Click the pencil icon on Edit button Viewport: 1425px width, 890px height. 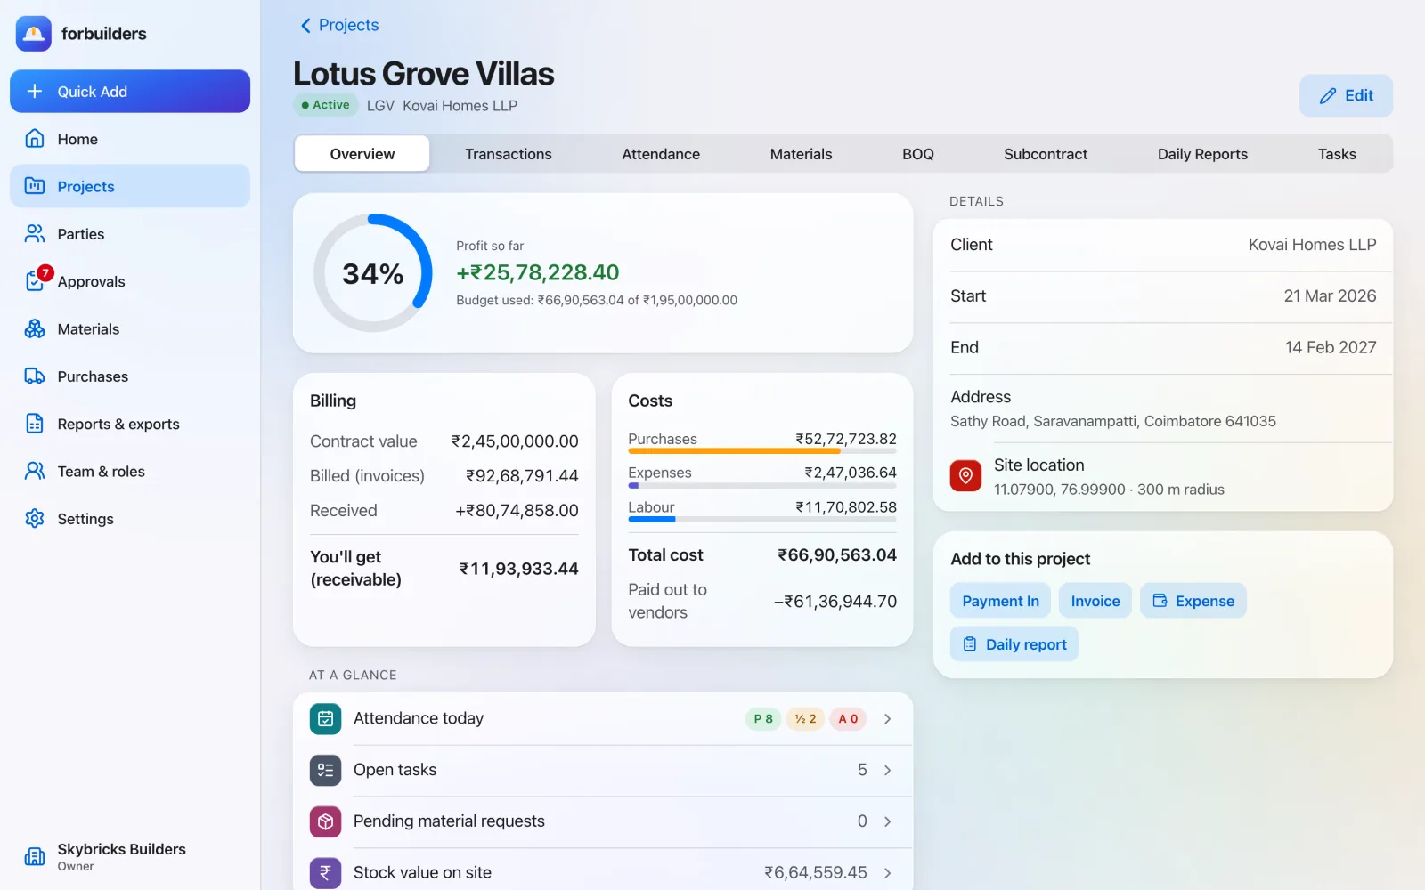point(1328,96)
